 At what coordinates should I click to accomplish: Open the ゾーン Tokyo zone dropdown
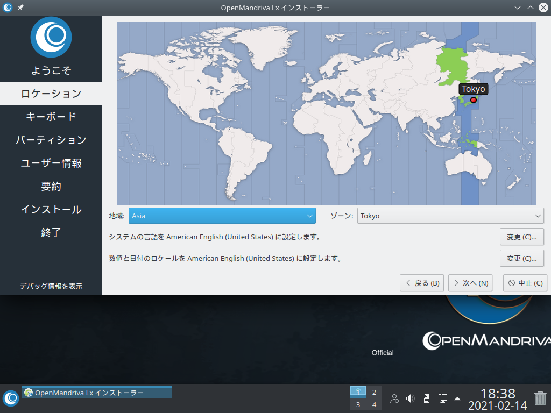pyautogui.click(x=450, y=216)
